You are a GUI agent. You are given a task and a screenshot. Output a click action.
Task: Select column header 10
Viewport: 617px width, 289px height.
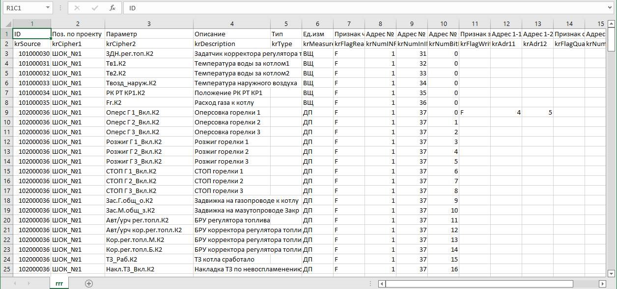coord(443,24)
